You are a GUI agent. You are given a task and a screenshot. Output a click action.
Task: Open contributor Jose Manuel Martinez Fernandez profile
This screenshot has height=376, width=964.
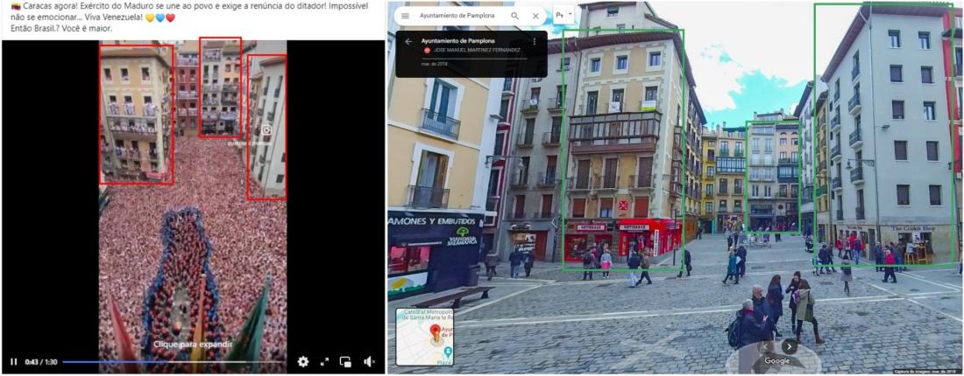pyautogui.click(x=477, y=51)
